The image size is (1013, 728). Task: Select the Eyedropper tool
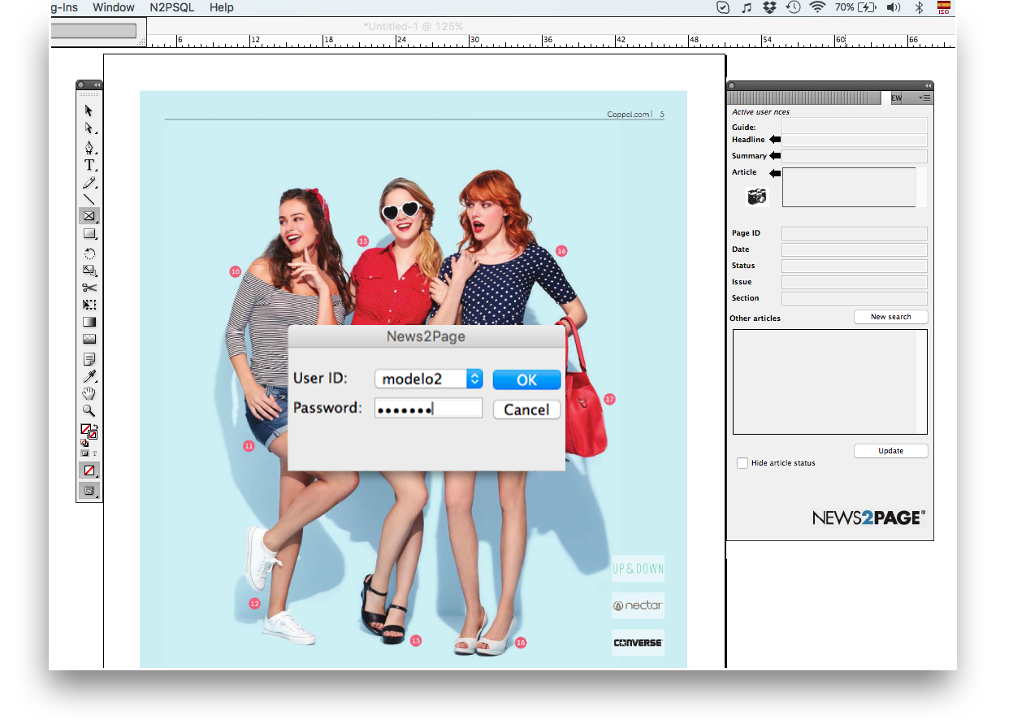89,376
